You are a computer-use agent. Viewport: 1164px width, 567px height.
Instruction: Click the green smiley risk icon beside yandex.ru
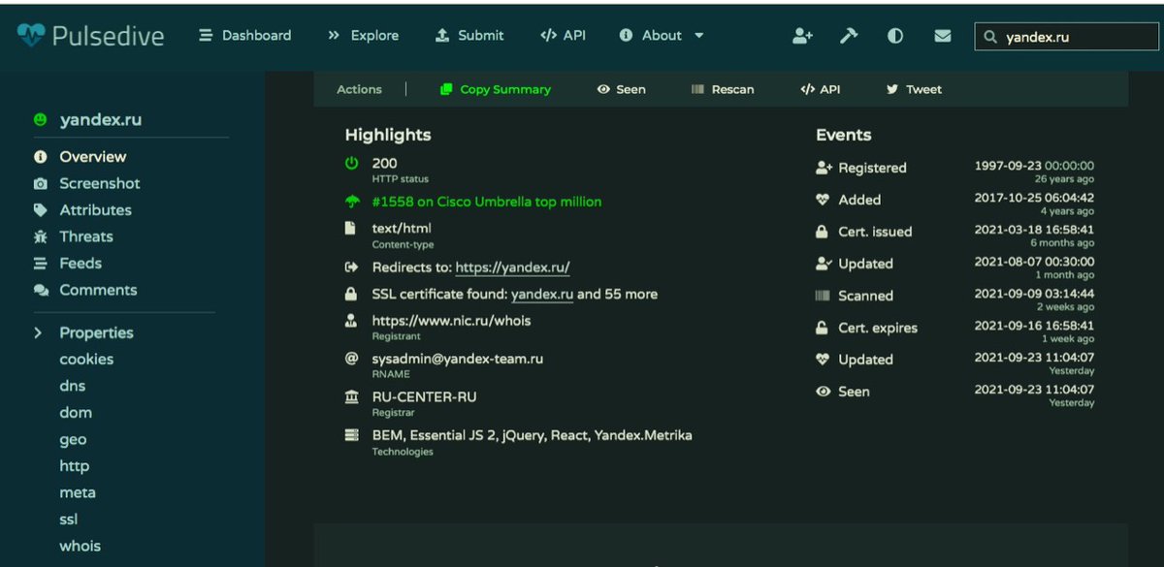point(40,120)
